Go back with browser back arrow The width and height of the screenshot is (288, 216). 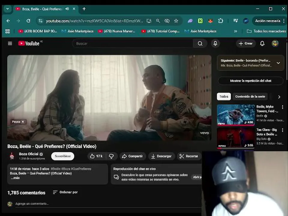click(x=8, y=21)
